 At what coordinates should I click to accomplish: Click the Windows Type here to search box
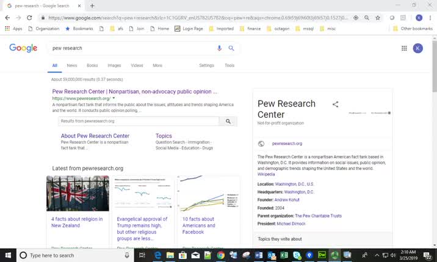pos(75,255)
